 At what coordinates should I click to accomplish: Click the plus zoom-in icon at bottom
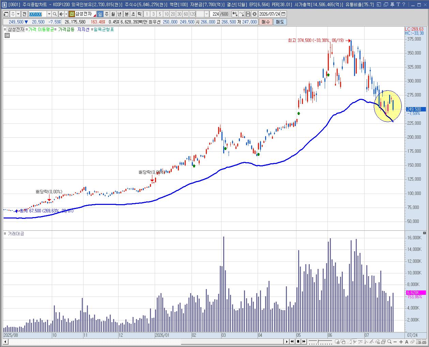[x=401, y=342]
